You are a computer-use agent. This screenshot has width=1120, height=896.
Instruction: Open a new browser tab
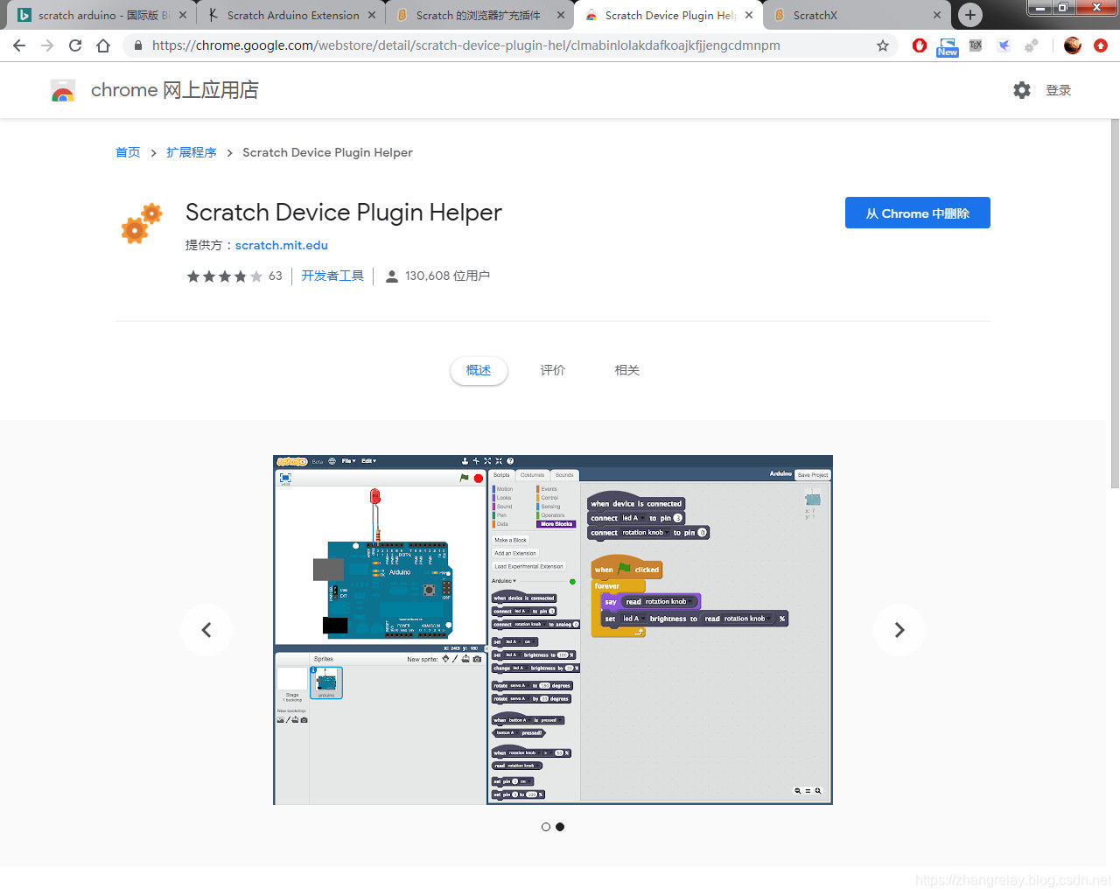969,15
